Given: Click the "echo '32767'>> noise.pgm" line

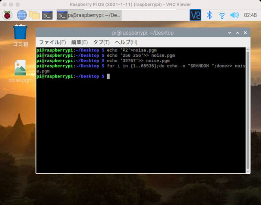Looking at the screenshot, I should tap(138, 61).
